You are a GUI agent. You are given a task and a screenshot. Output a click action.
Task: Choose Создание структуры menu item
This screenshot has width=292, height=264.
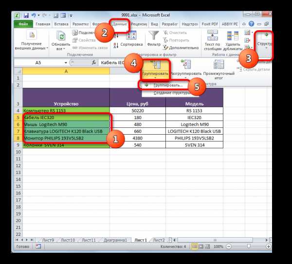coord(172,93)
